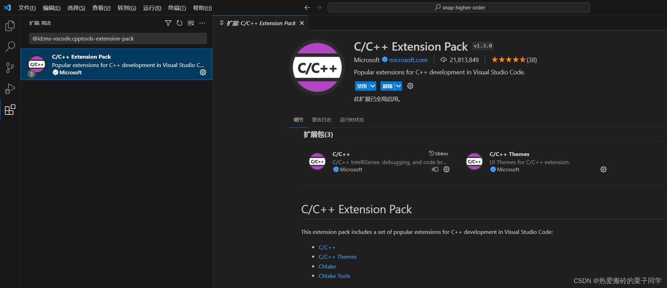The image size is (667, 288).
Task: Close the C/C++ Extension Pack tab
Action: click(x=302, y=23)
